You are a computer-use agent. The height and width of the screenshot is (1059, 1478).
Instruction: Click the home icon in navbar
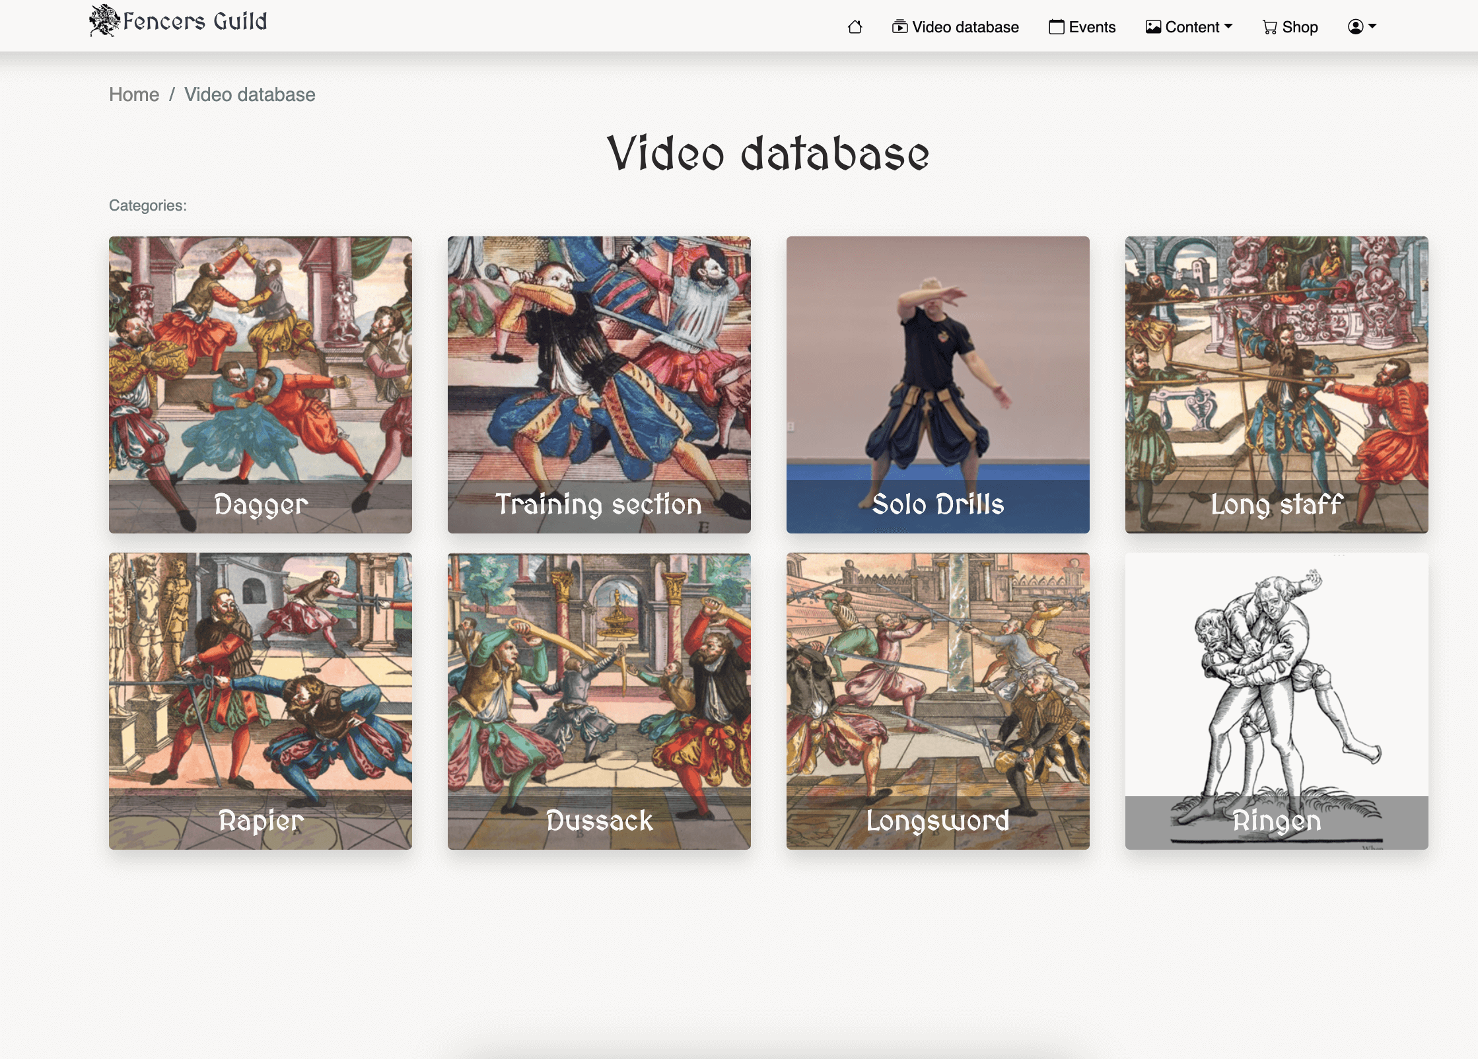[x=855, y=27]
